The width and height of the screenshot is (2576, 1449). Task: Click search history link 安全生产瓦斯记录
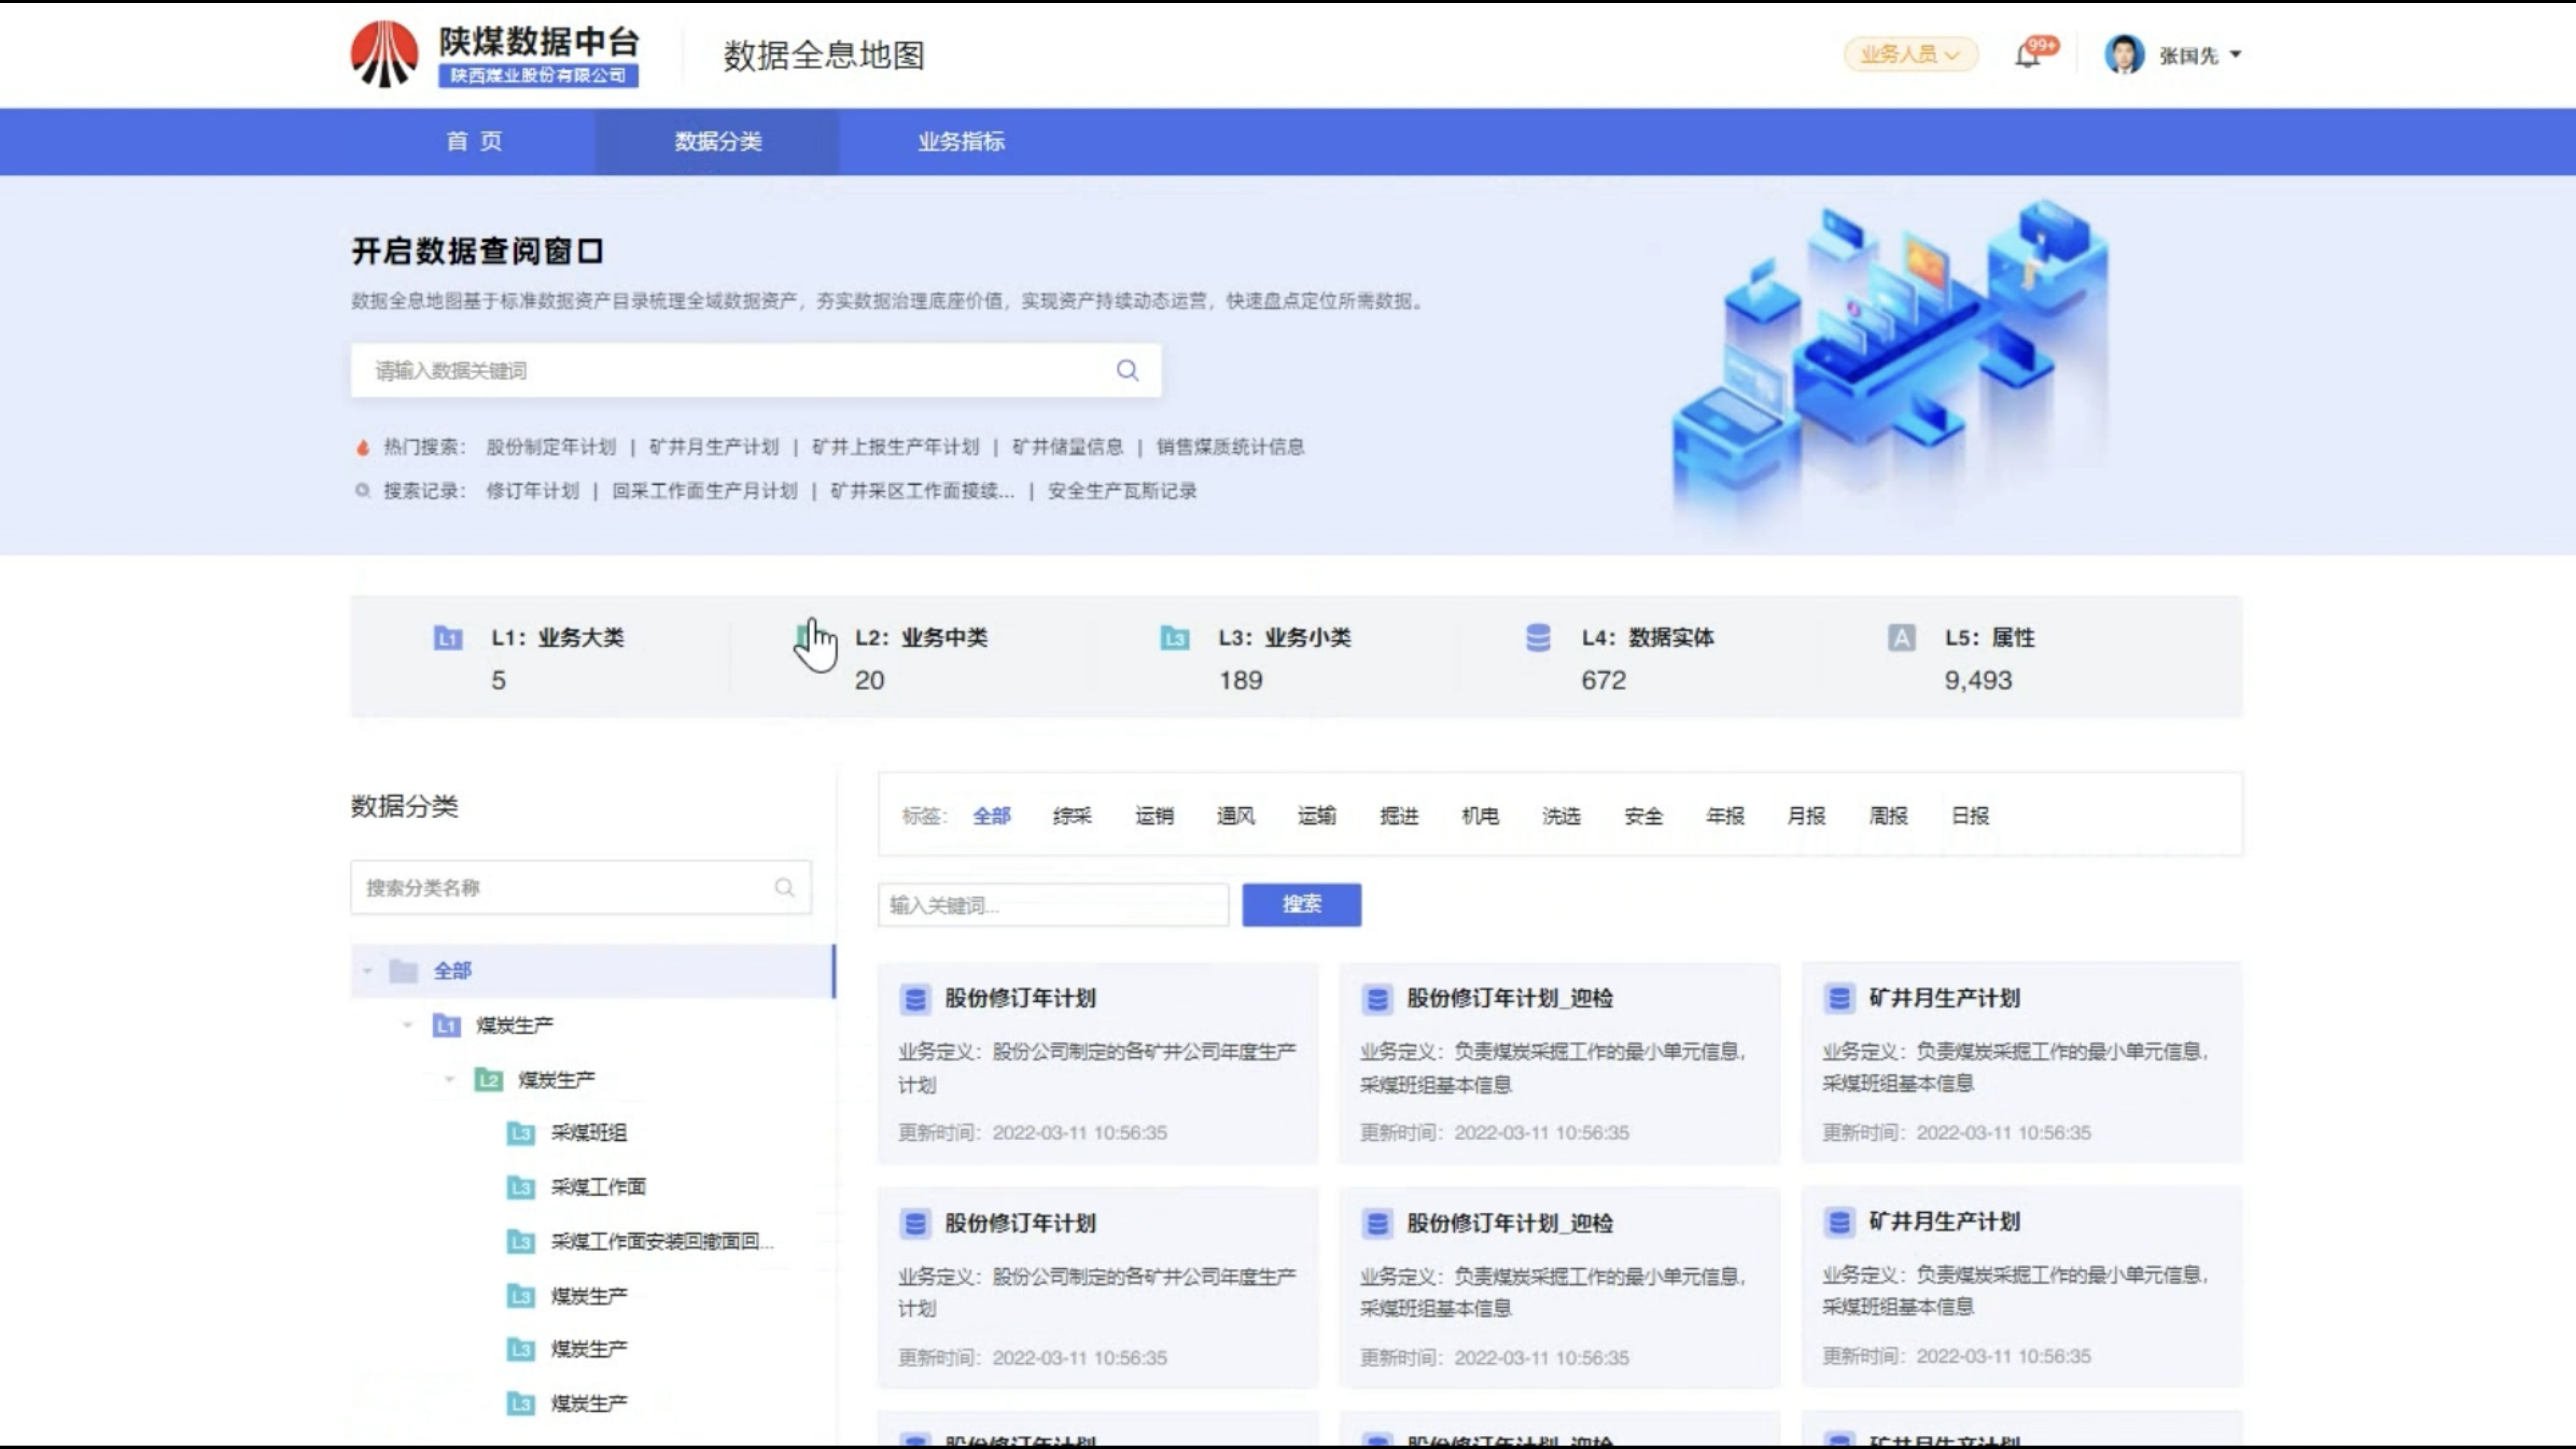point(1122,491)
